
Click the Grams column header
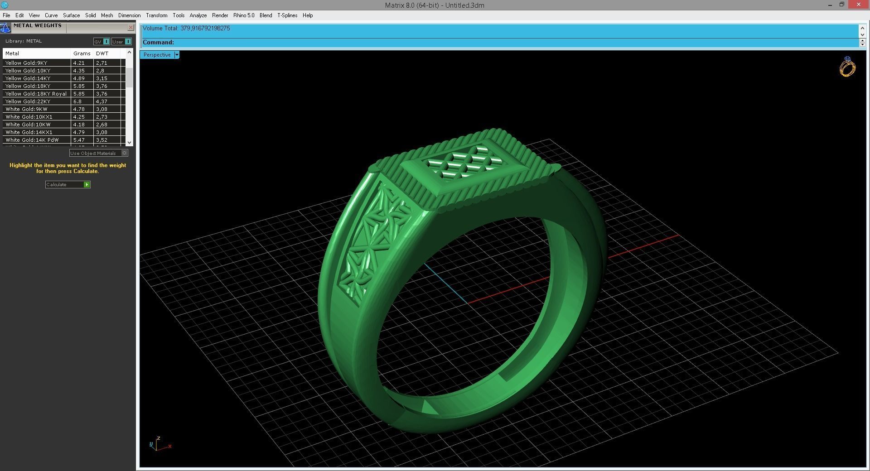coord(82,53)
